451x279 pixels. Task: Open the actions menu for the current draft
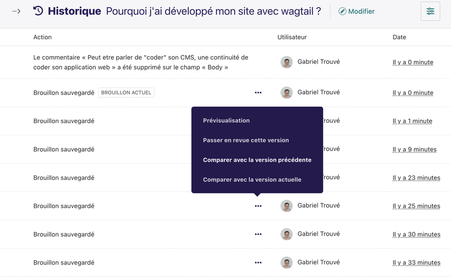coord(258,92)
